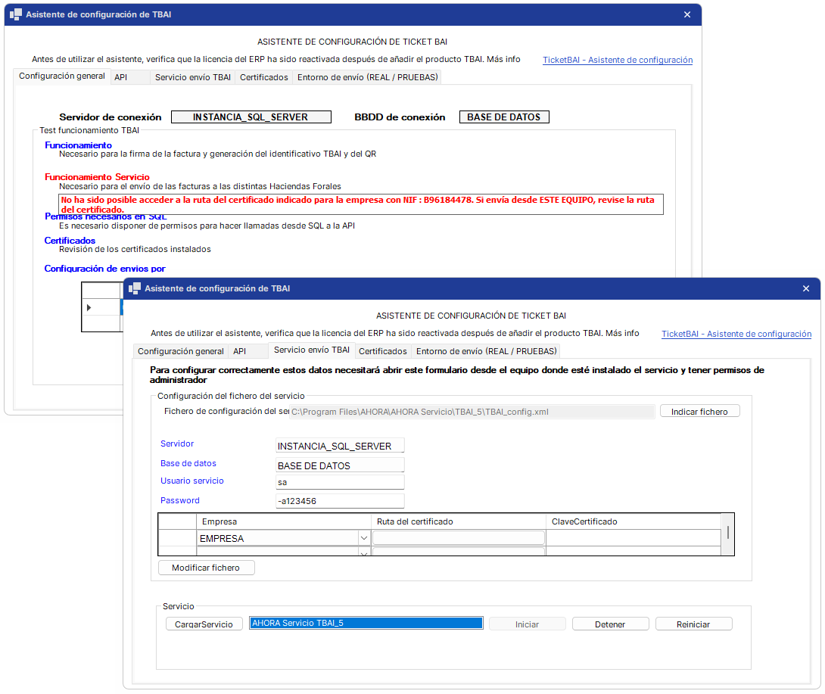825x694 pixels.
Task: Click the BBDD de conexión field
Action: (504, 117)
